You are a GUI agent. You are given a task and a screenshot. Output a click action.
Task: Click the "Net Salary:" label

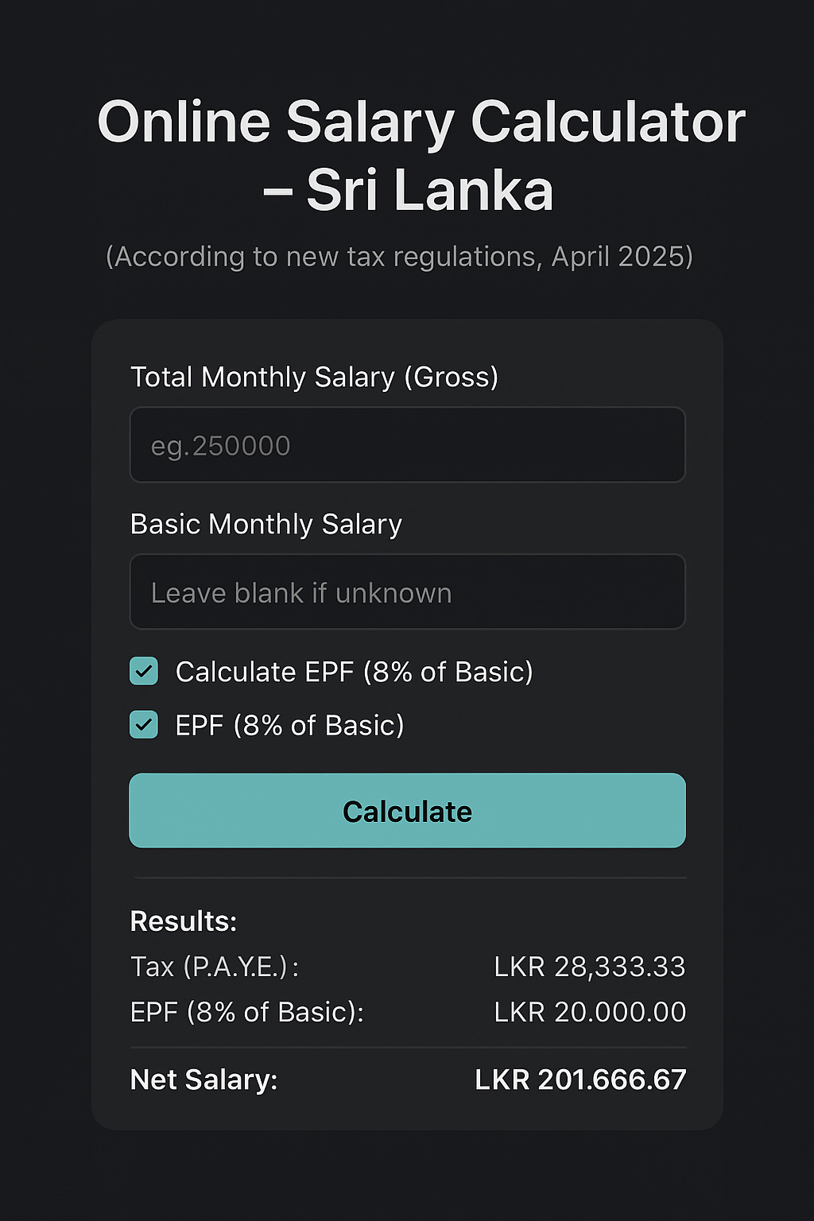(x=203, y=1080)
